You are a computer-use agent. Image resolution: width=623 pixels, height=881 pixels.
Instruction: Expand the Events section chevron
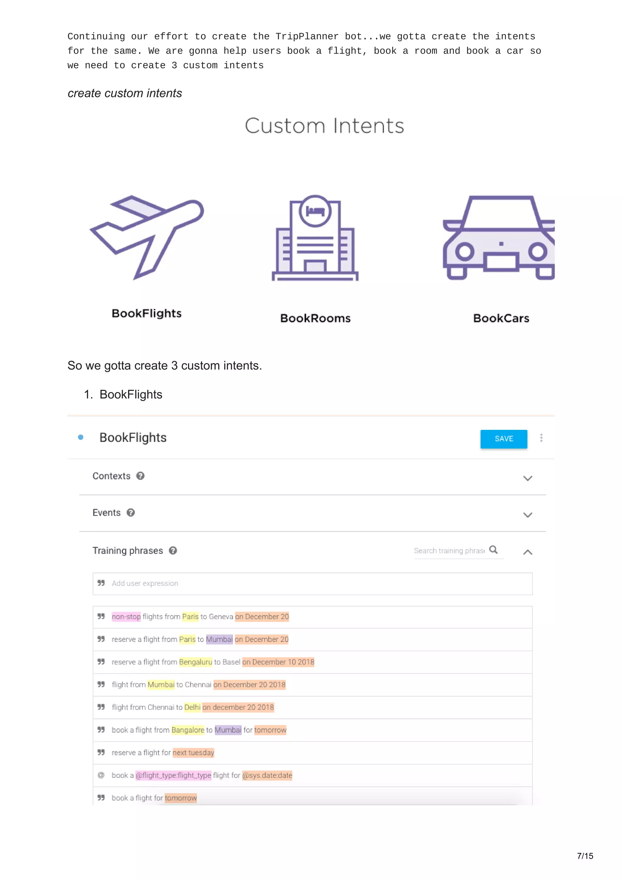click(x=528, y=515)
